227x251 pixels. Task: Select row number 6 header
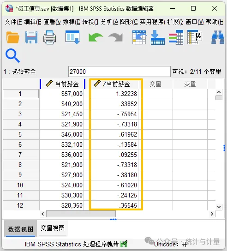[21, 144]
